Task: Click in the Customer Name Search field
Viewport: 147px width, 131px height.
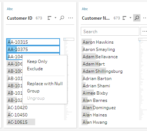Action: (x=110, y=31)
